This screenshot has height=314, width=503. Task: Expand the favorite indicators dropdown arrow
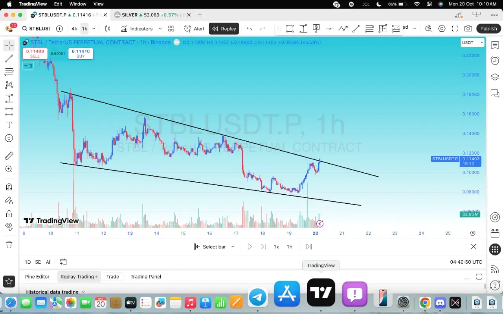[x=160, y=29]
